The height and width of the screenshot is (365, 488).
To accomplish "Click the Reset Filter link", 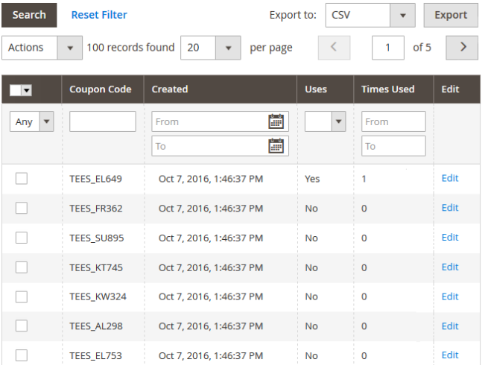I will (x=99, y=15).
